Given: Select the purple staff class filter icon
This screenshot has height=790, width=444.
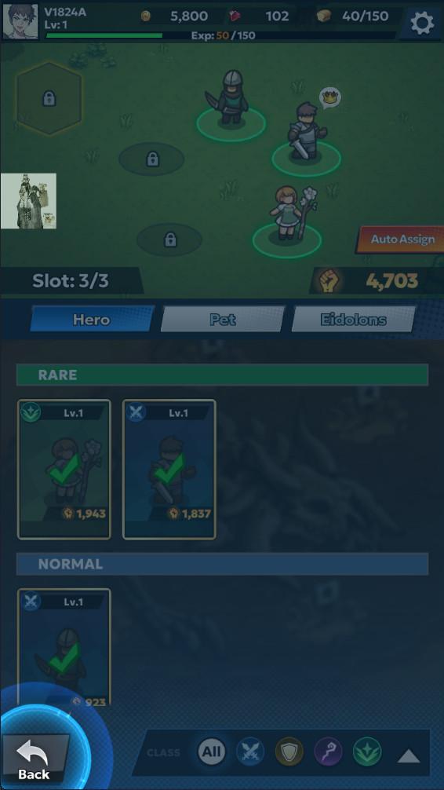Looking at the screenshot, I should (328, 752).
